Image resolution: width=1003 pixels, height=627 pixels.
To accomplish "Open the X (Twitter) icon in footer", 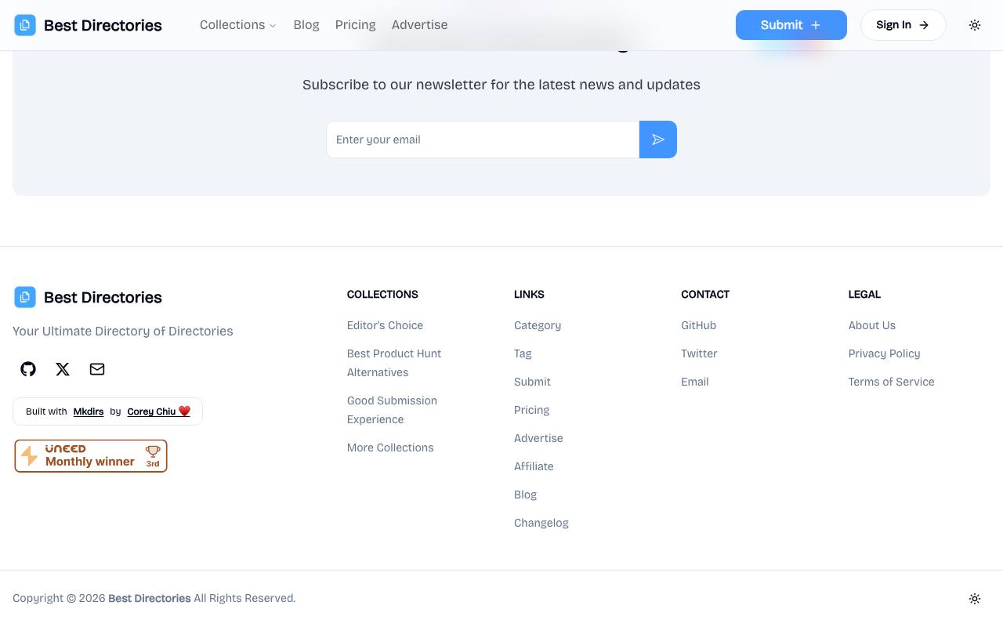I will [63, 369].
